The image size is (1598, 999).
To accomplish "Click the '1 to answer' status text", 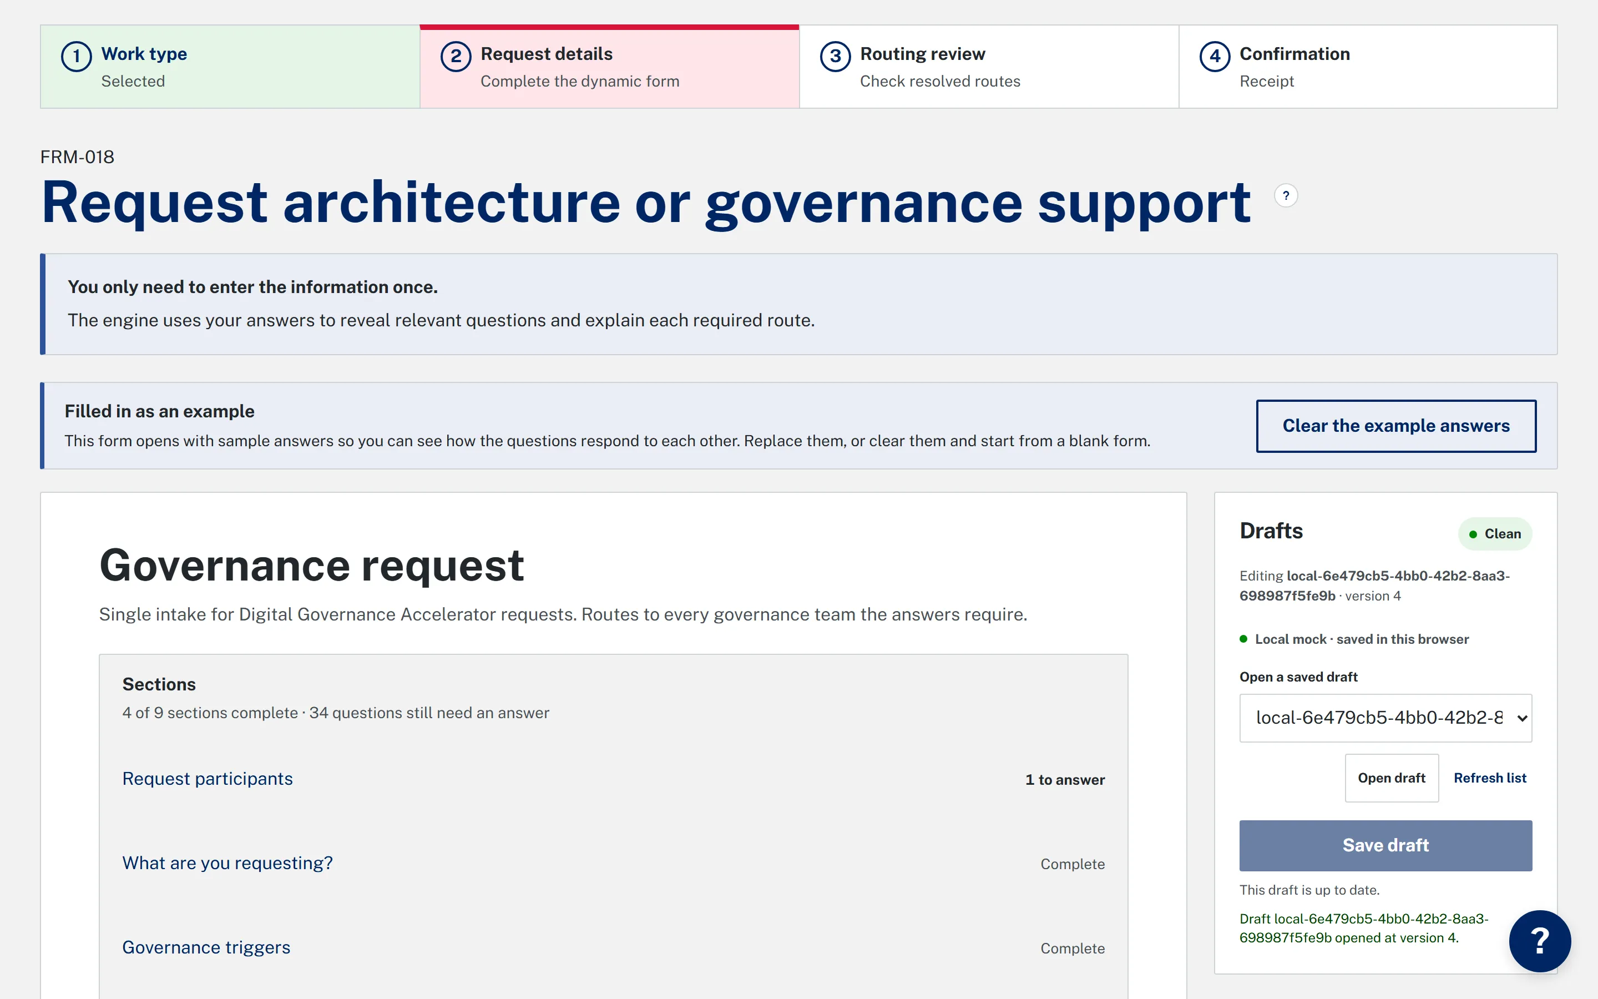I will coord(1064,780).
